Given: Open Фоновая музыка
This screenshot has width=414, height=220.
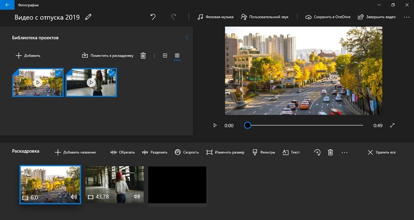Looking at the screenshot, I should 216,17.
